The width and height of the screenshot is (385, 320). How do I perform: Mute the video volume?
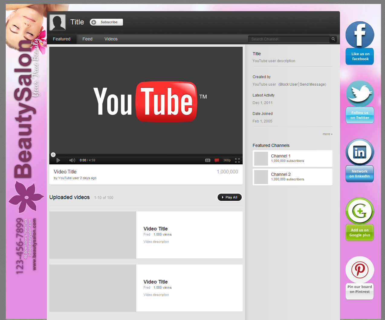pyautogui.click(x=72, y=160)
